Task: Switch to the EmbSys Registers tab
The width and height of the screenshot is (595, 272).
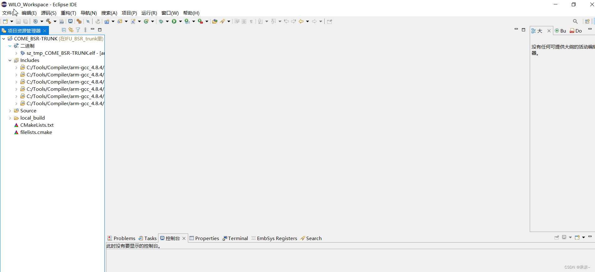Action: tap(274, 238)
